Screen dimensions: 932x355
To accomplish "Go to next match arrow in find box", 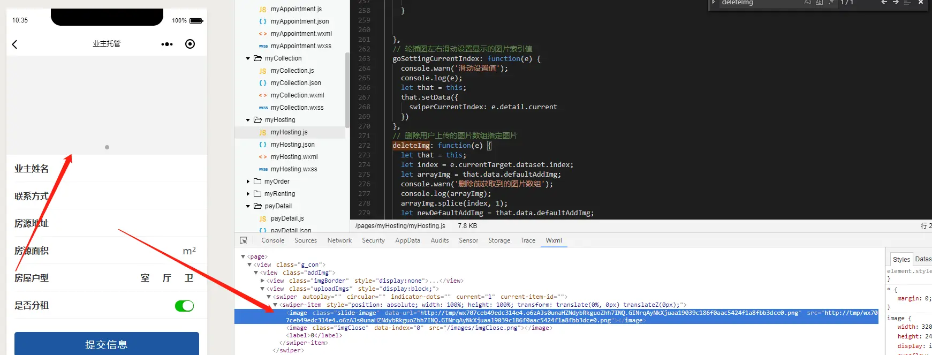I will click(x=896, y=2).
